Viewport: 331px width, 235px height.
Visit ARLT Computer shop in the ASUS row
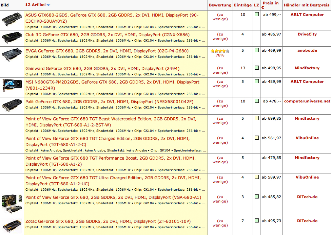pyautogui.click(x=307, y=15)
